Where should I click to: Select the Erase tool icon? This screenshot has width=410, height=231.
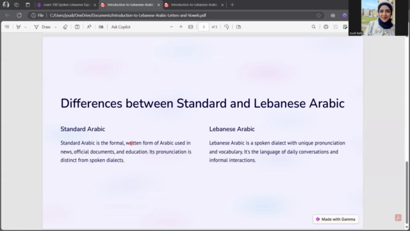(x=65, y=27)
